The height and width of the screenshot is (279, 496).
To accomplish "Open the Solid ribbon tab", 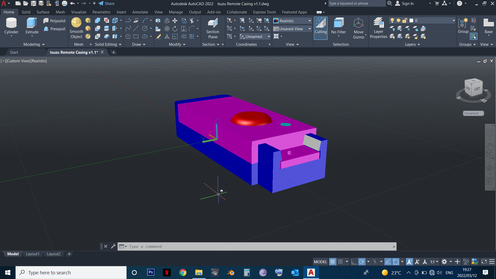I will tap(26, 12).
